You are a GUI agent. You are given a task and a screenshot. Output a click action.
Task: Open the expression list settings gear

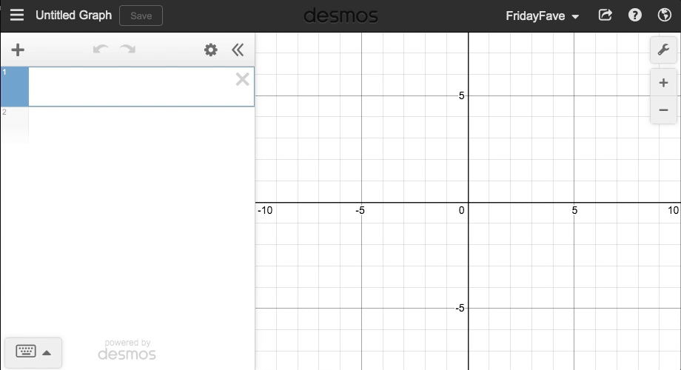coord(211,50)
